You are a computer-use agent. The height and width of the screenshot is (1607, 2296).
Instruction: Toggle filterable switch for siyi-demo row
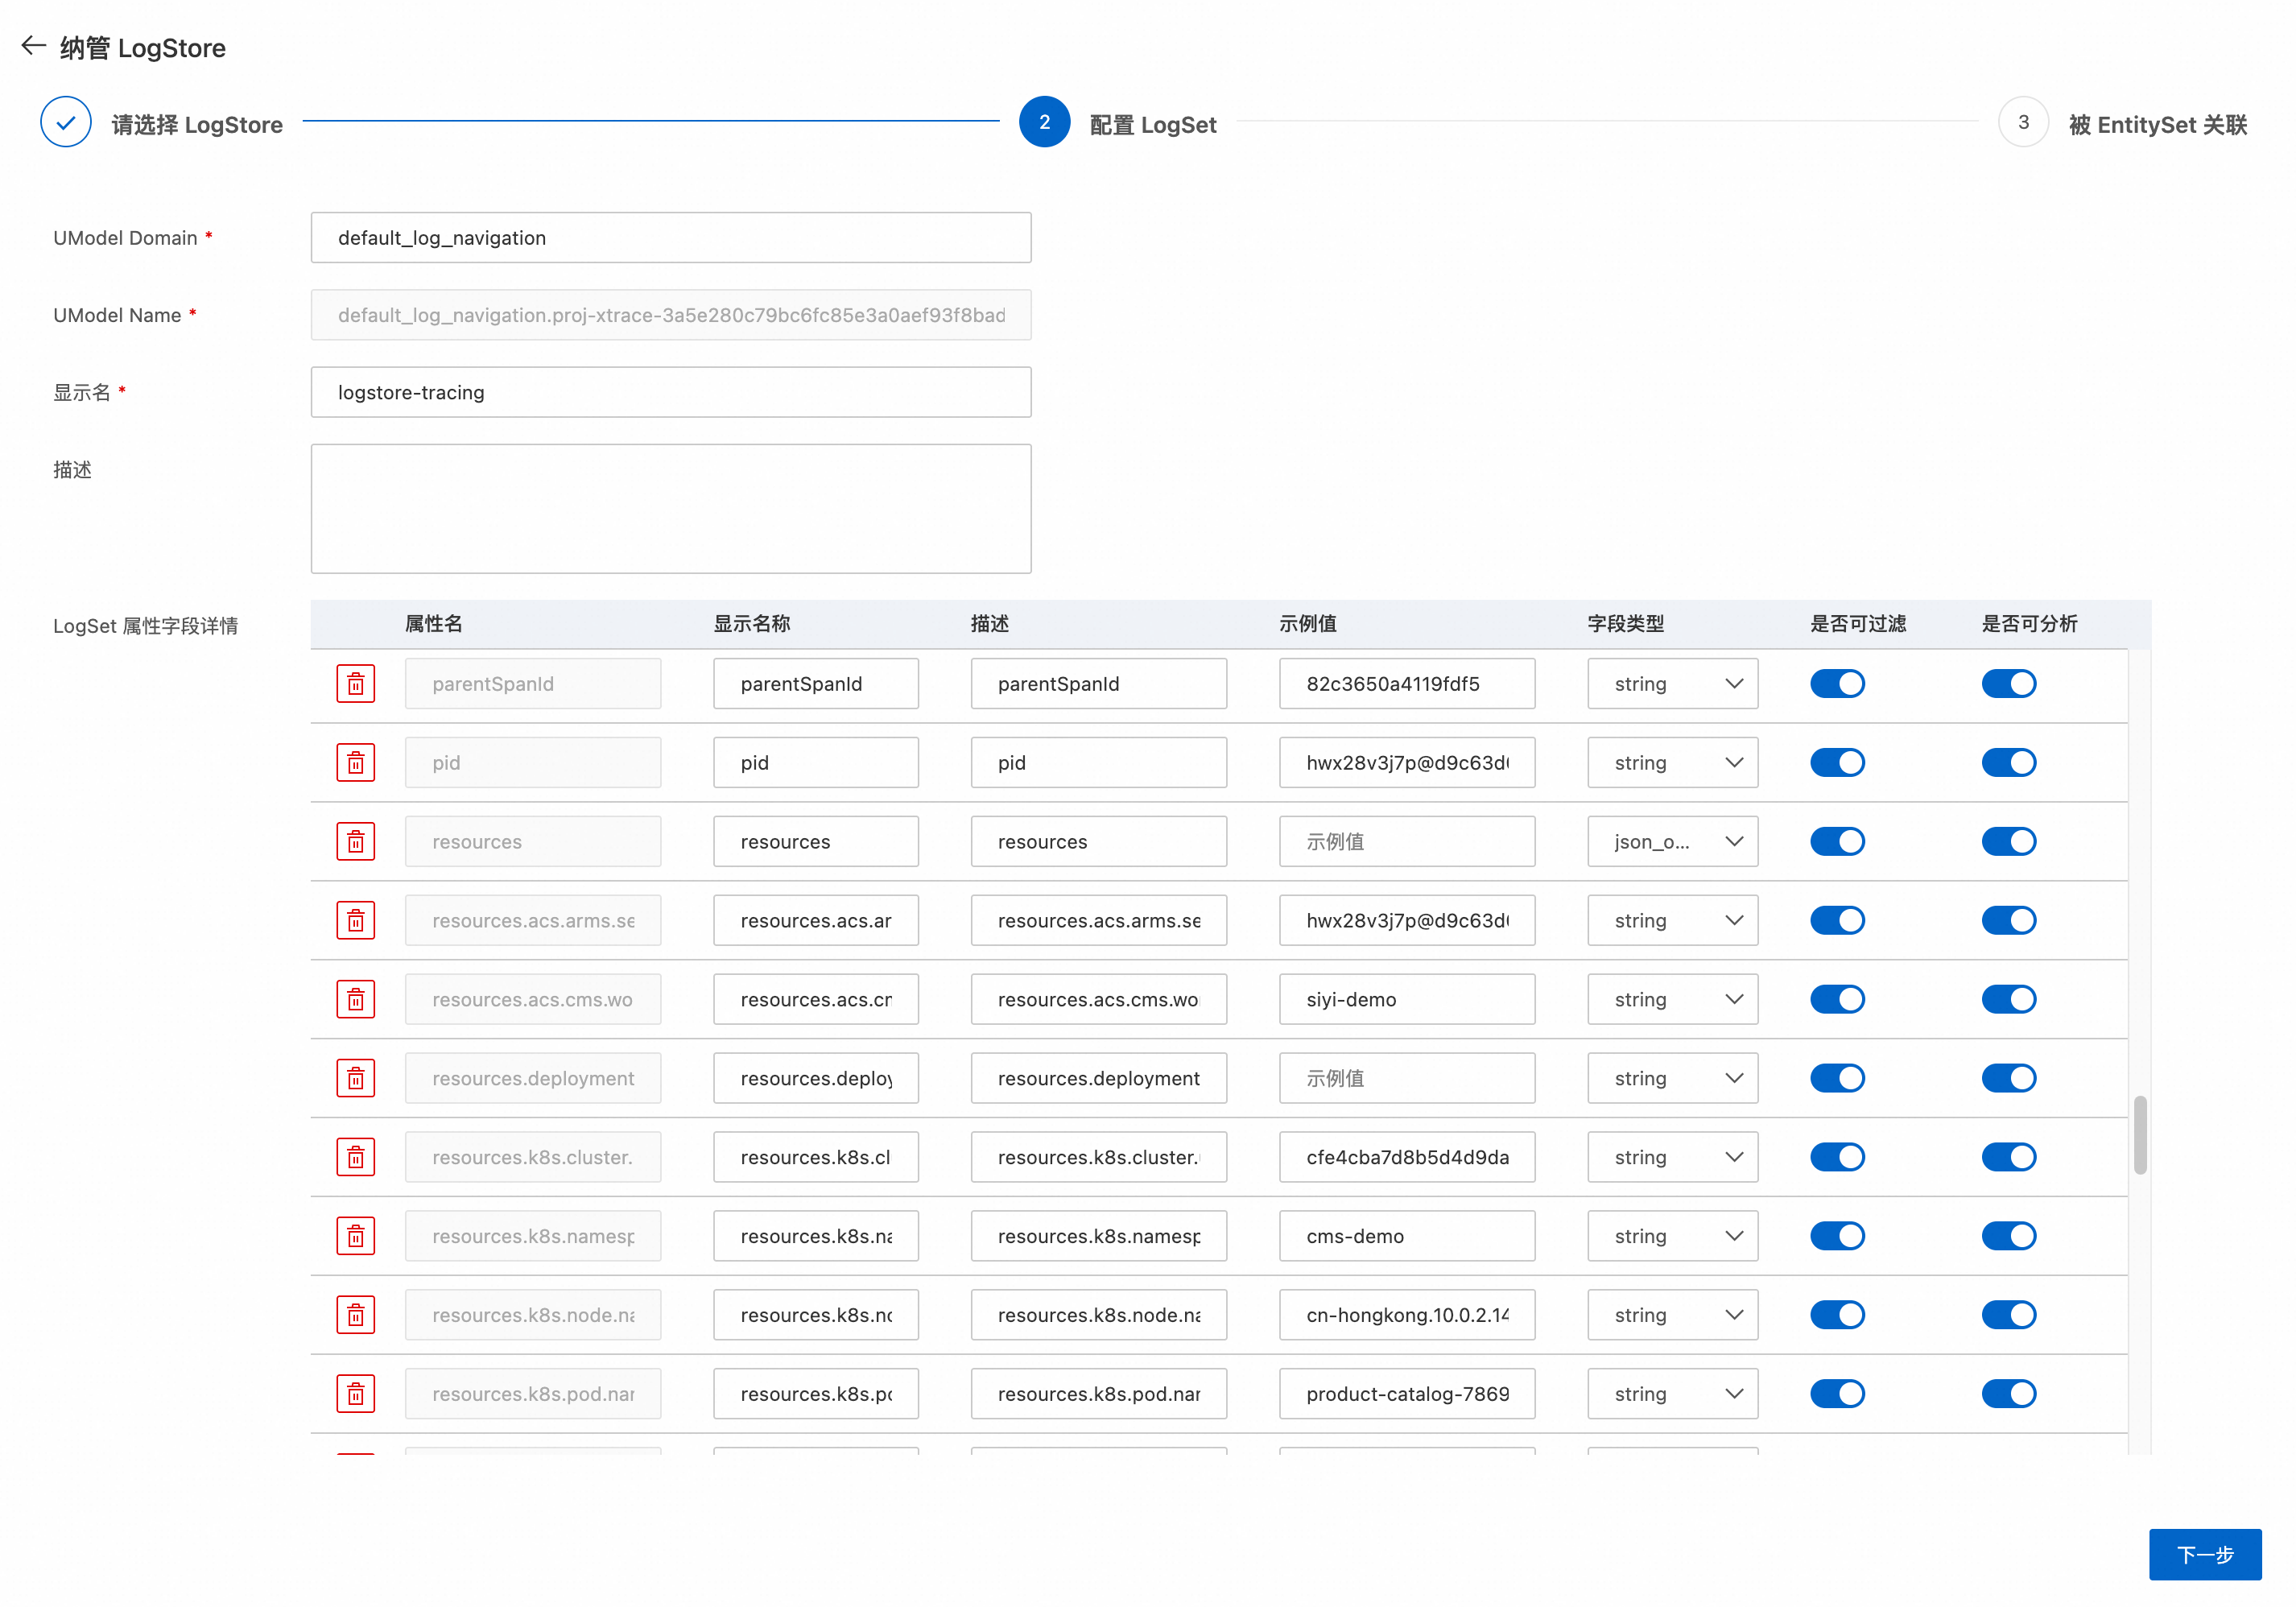coord(1837,1000)
